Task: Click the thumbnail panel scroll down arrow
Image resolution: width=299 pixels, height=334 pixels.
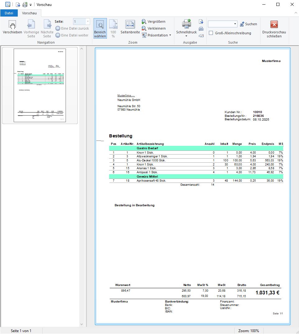Action: click(82, 324)
